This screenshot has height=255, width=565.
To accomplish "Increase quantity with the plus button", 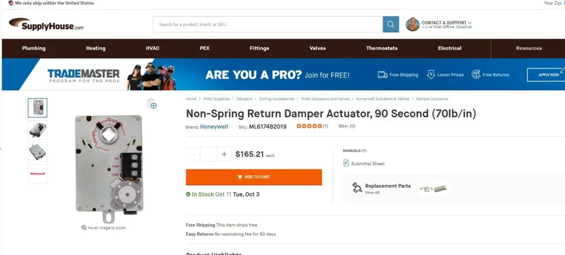I will 224,154.
